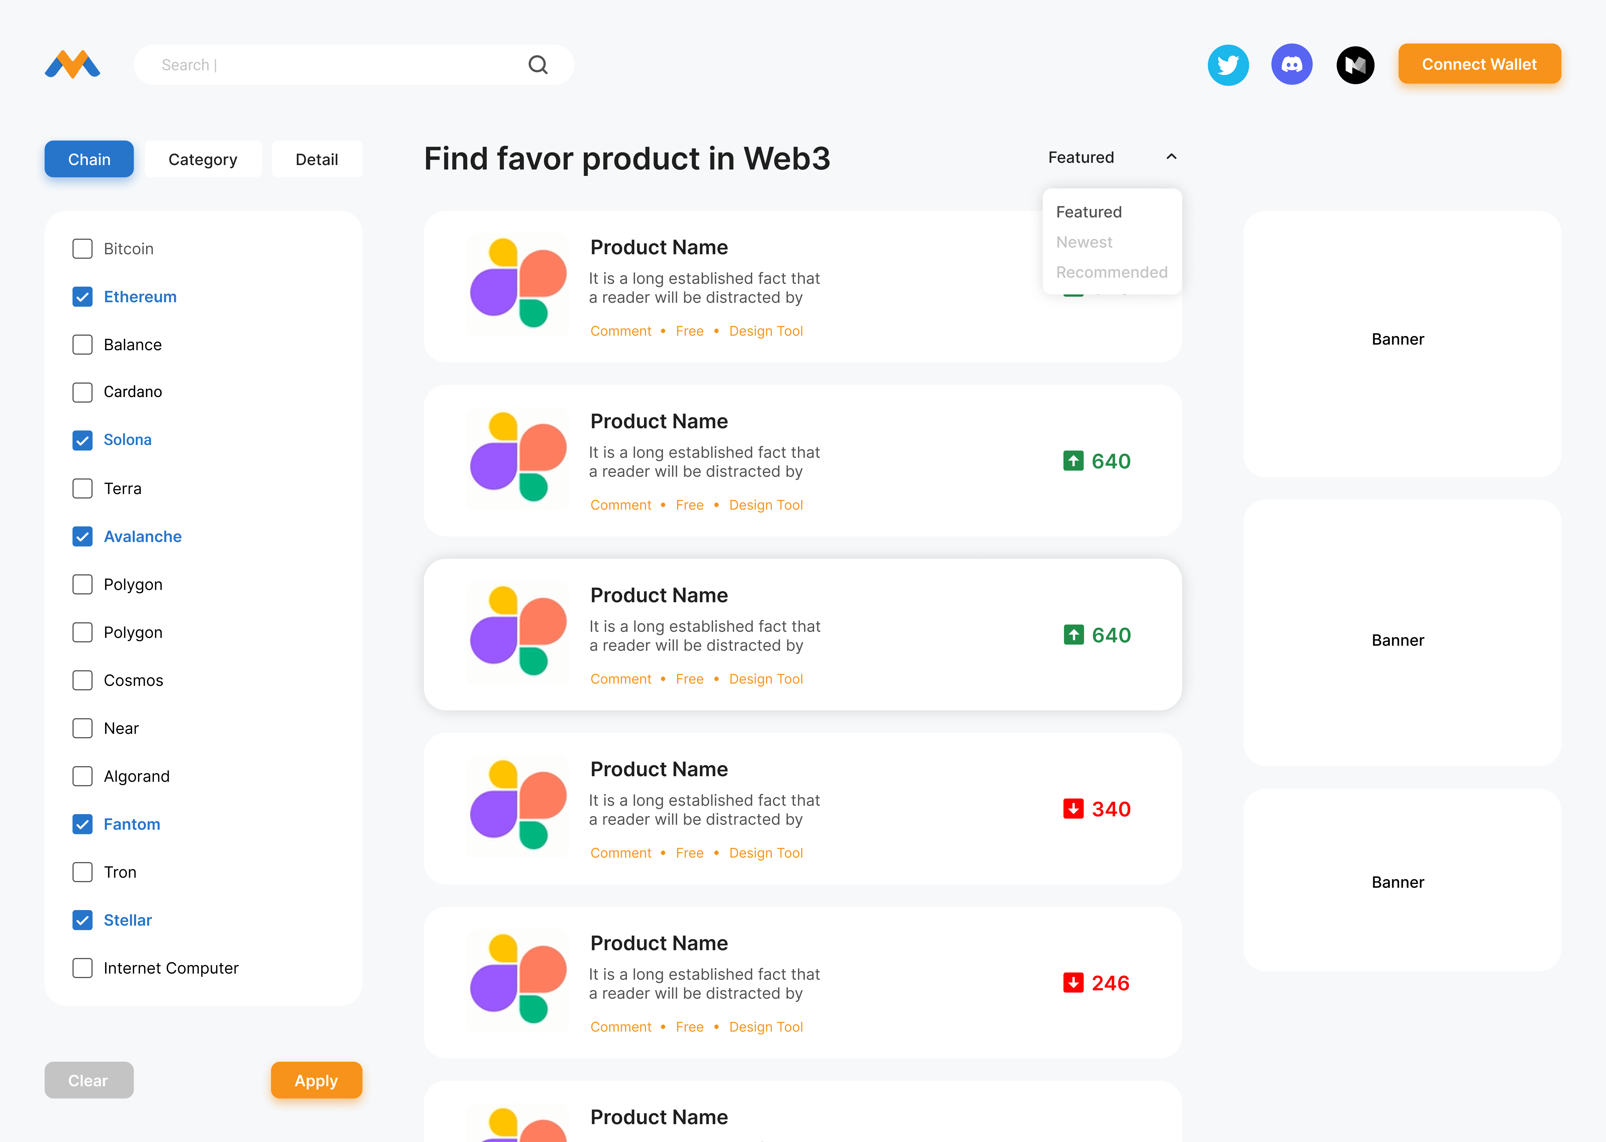
Task: Click the search magnifier icon
Action: pos(538,65)
